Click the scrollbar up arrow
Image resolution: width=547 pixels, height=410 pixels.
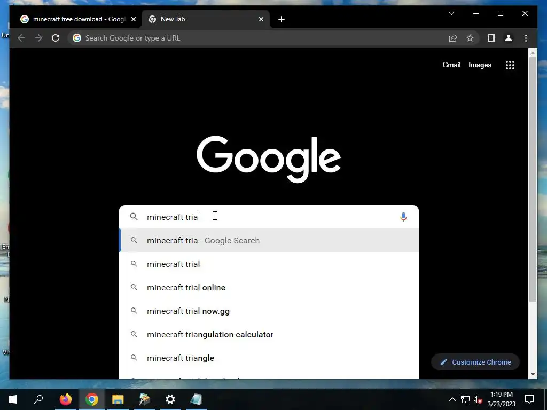pos(533,53)
